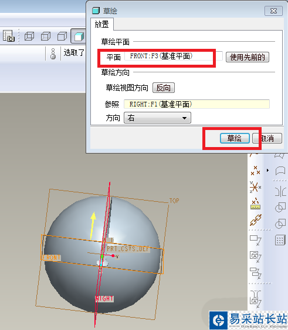Viewport: 288px width, 330px height.
Task: Click the single-box annotation icon with letter A
Action: pyautogui.click(x=256, y=256)
